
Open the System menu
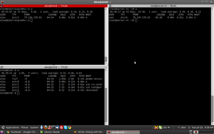click(34, 128)
